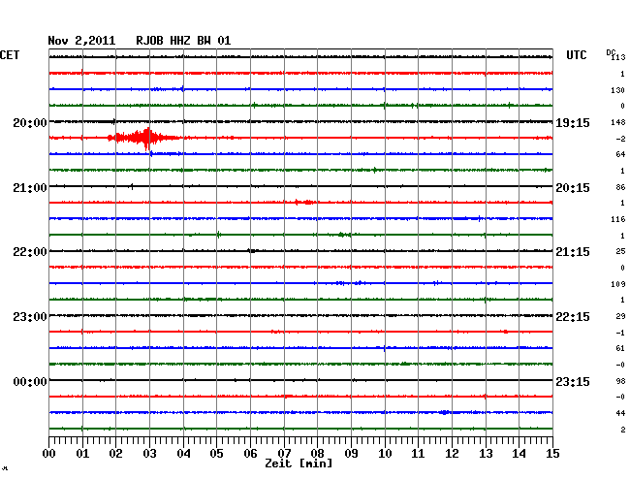Click the DC offset value 61
The width and height of the screenshot is (630, 479).
coord(620,348)
